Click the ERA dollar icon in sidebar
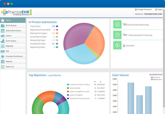 pos(3,51)
